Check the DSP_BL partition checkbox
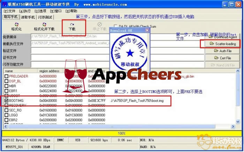Viewport: 244px width, 152px height. click(x=6, y=81)
